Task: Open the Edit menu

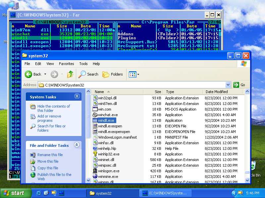Action: pos(38,64)
